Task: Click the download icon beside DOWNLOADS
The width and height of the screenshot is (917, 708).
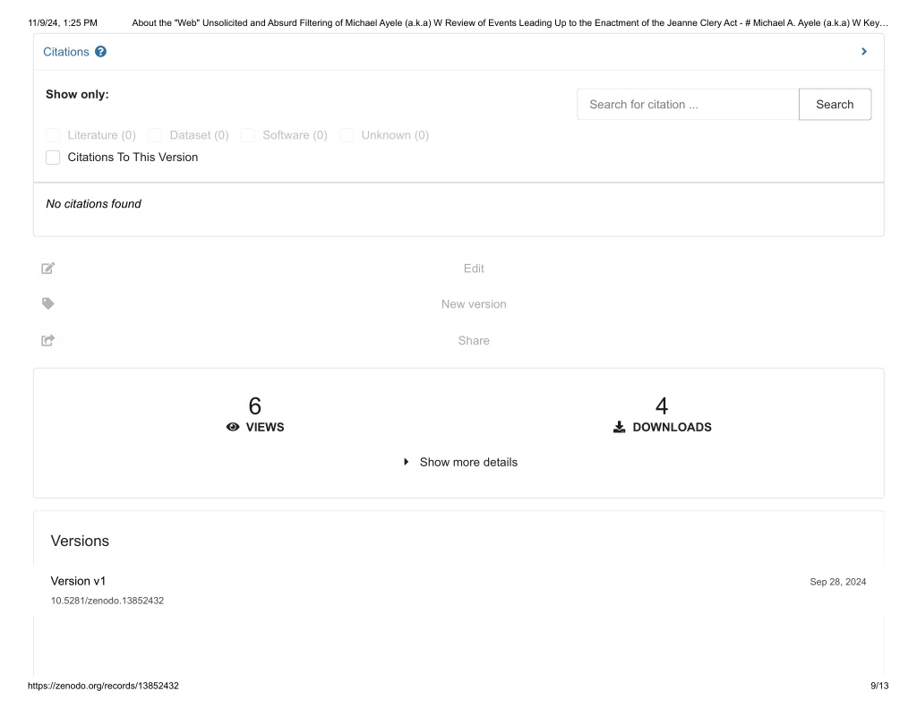Action: [619, 427]
